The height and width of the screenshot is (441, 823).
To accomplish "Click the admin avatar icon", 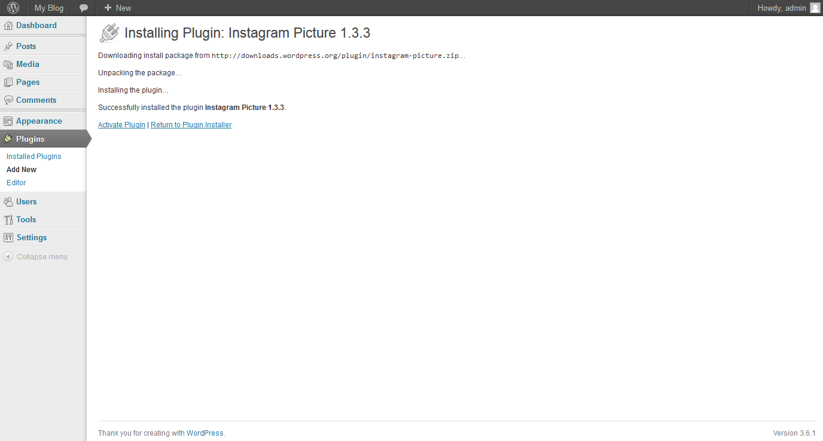I will coord(815,8).
